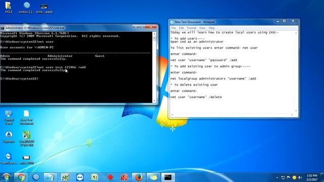The width and height of the screenshot is (324, 182).
Task: Open the Windows Start menu orb
Action: [x=6, y=177]
